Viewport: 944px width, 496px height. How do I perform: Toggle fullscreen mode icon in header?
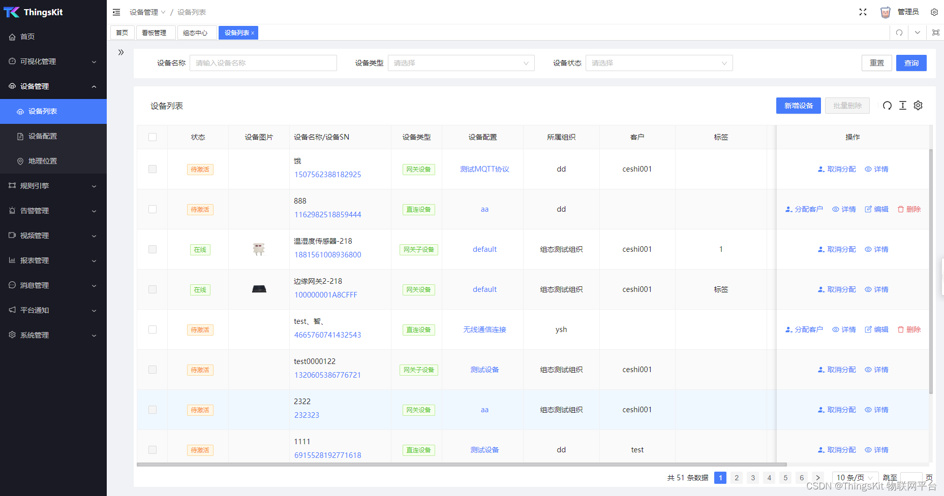[x=863, y=12]
